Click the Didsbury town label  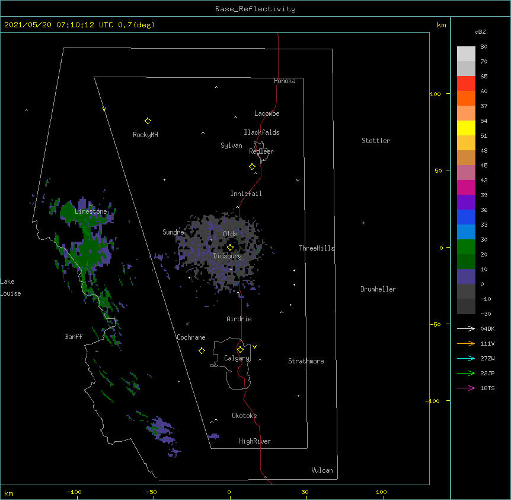(228, 256)
